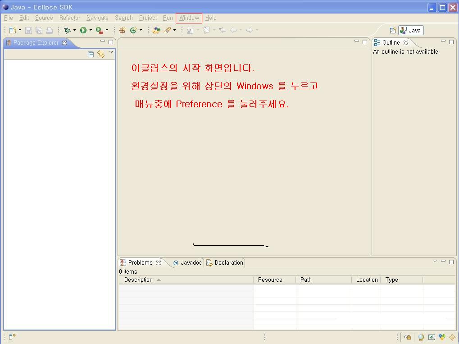459x344 pixels.
Task: Click the New Java Package icon
Action: pyautogui.click(x=123, y=30)
